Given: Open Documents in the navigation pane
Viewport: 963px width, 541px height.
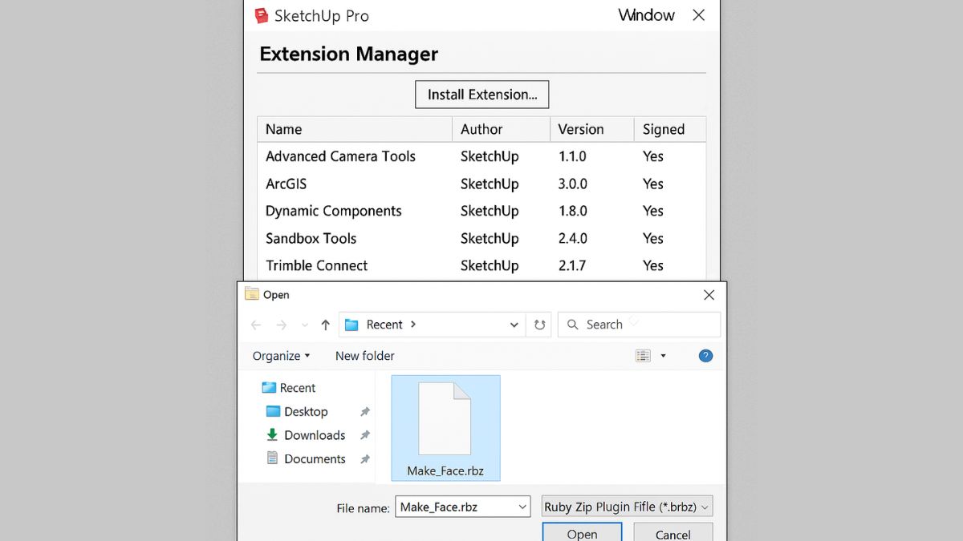Looking at the screenshot, I should tap(306, 459).
